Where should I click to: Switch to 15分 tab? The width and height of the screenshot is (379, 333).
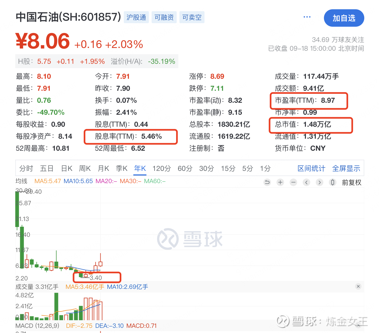pos(228,168)
